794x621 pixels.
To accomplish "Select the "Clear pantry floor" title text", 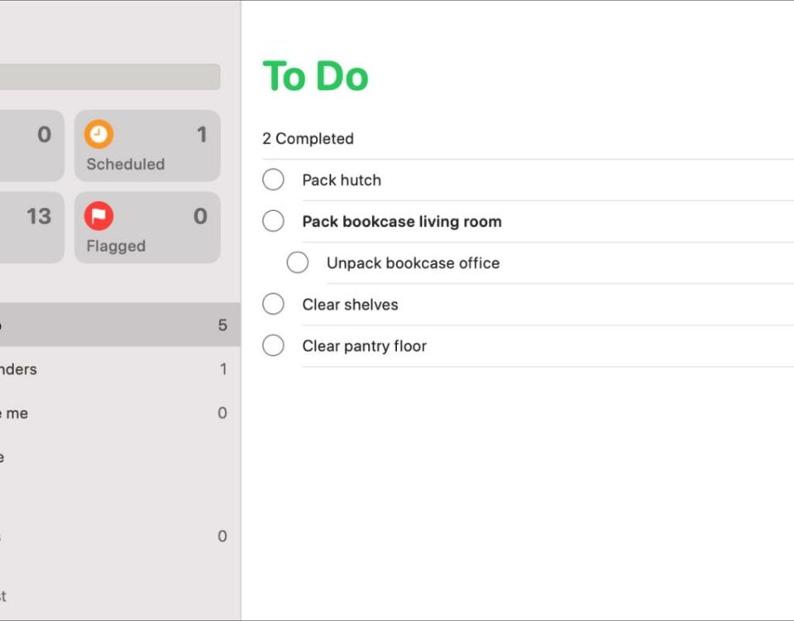I will pyautogui.click(x=365, y=346).
